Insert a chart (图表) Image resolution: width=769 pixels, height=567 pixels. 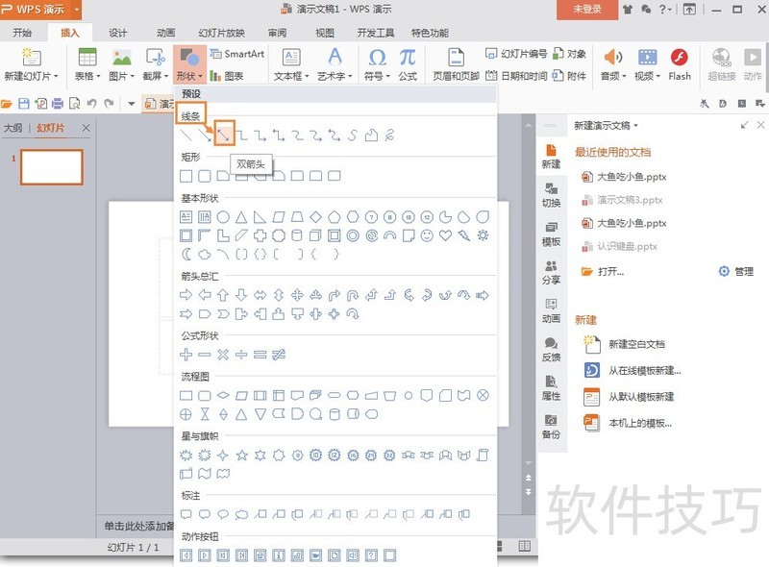point(227,76)
